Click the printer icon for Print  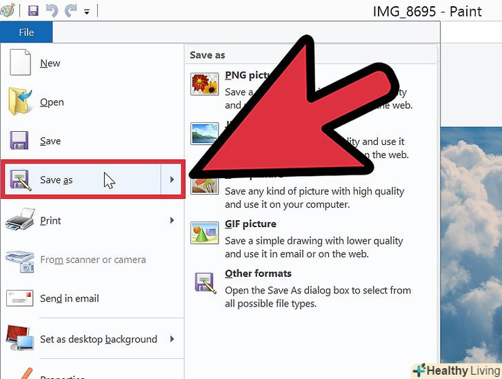(x=20, y=220)
